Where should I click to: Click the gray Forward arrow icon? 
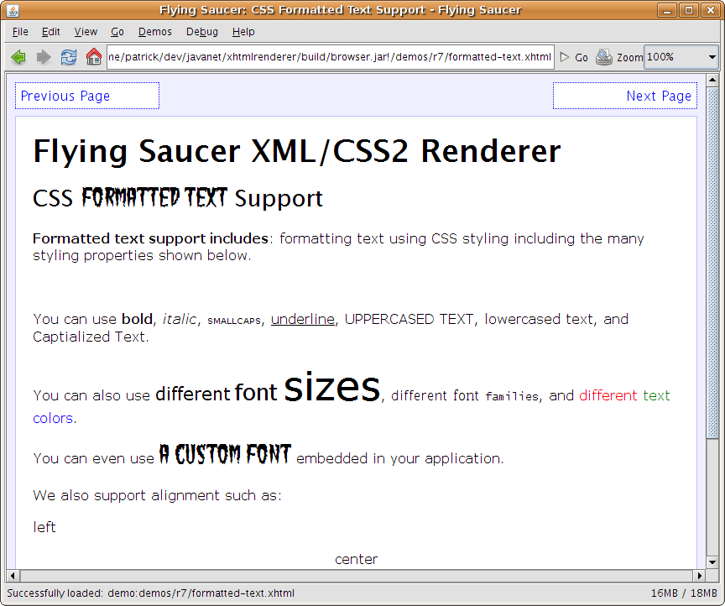(x=44, y=57)
